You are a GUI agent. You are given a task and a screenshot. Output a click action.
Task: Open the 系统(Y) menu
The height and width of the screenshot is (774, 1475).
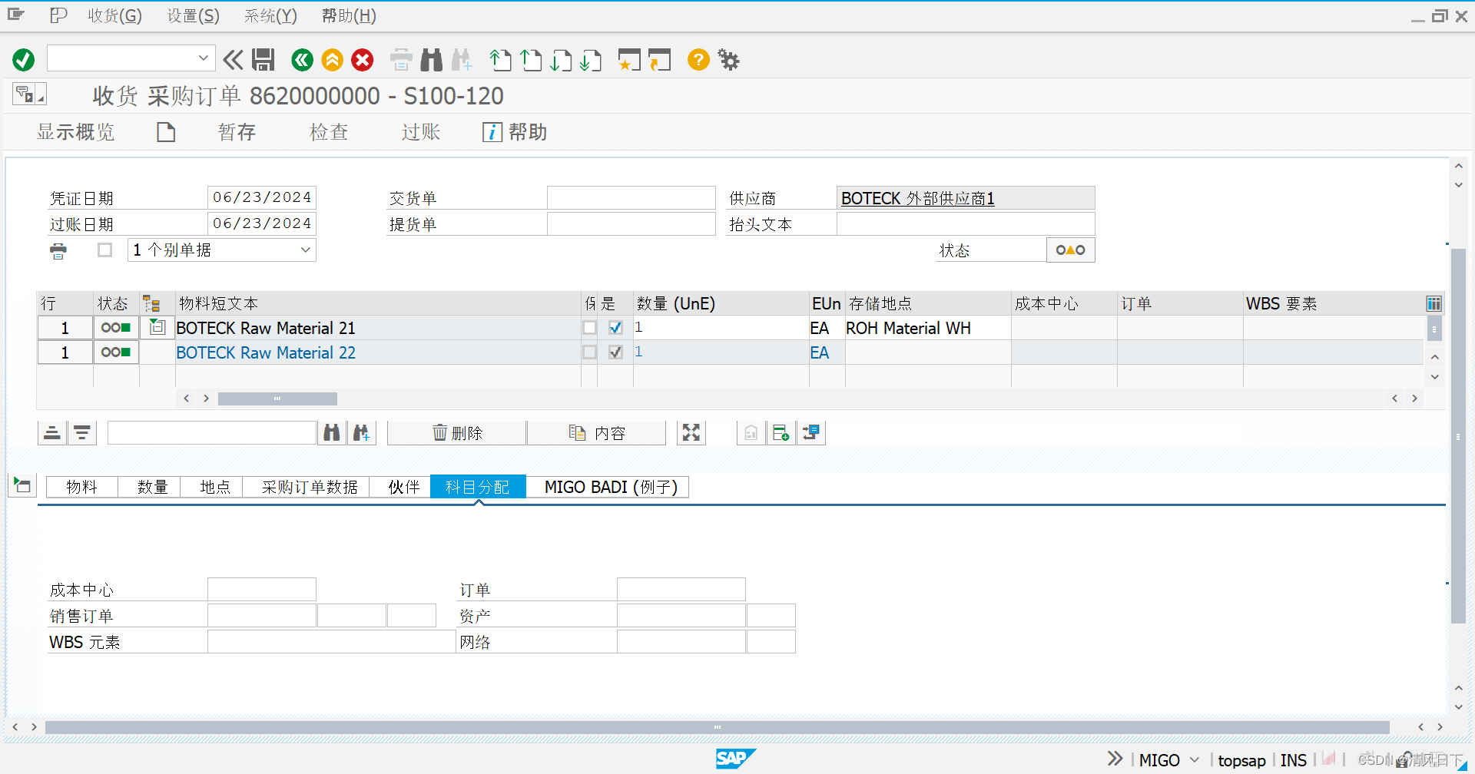(270, 15)
